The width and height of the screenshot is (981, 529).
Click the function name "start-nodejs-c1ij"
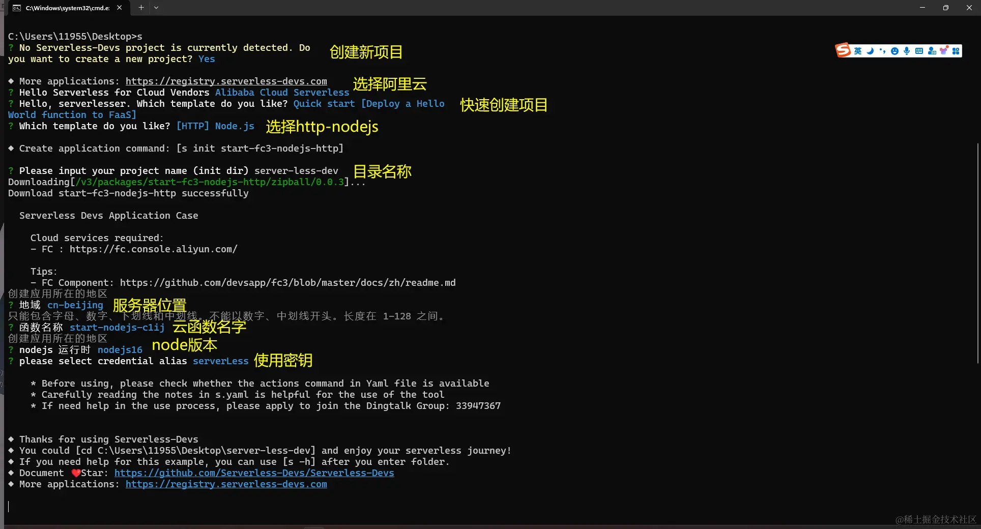(x=117, y=328)
